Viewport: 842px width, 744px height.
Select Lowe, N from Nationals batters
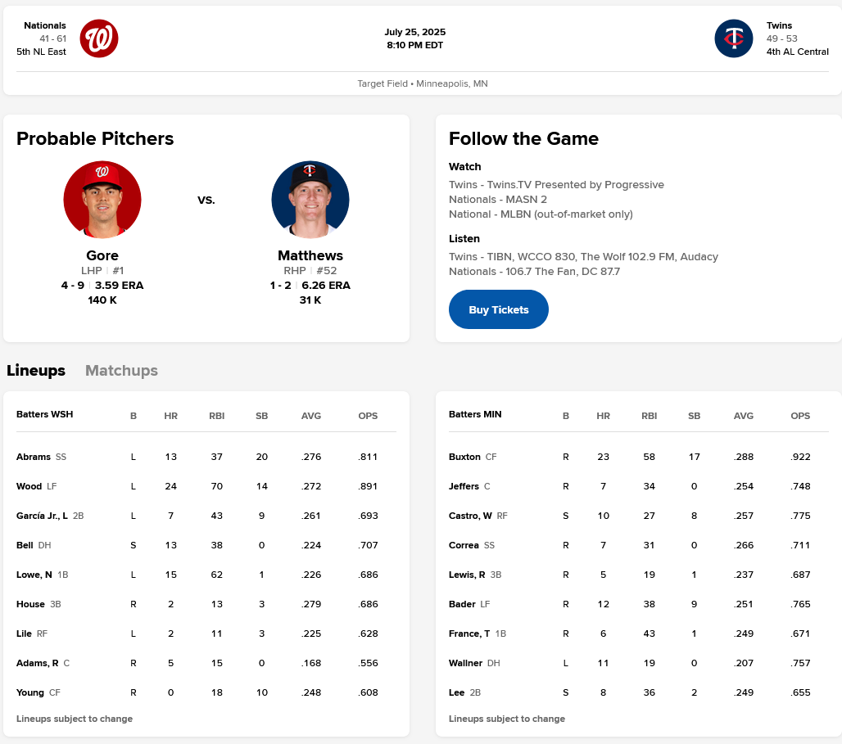click(x=34, y=575)
